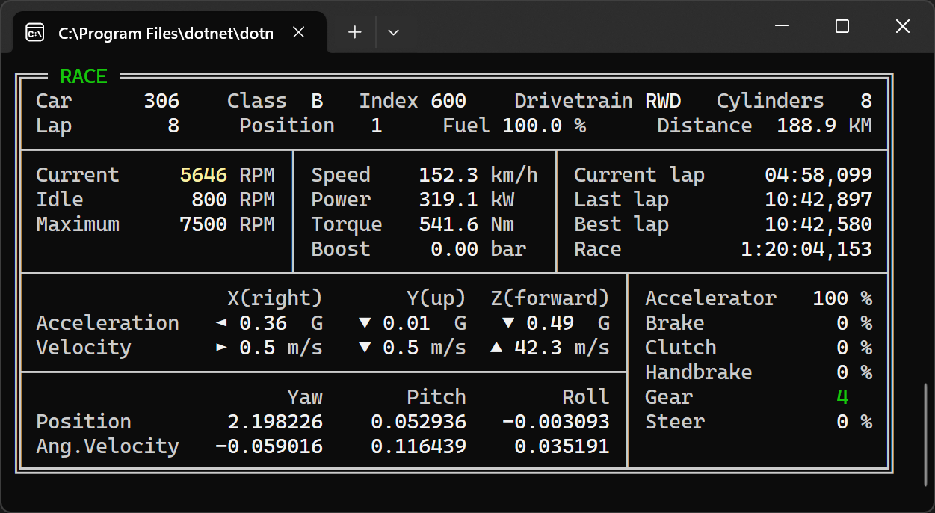This screenshot has height=513, width=935.
Task: Click up arrow beside Z velocity 42.3
Action: tap(496, 348)
